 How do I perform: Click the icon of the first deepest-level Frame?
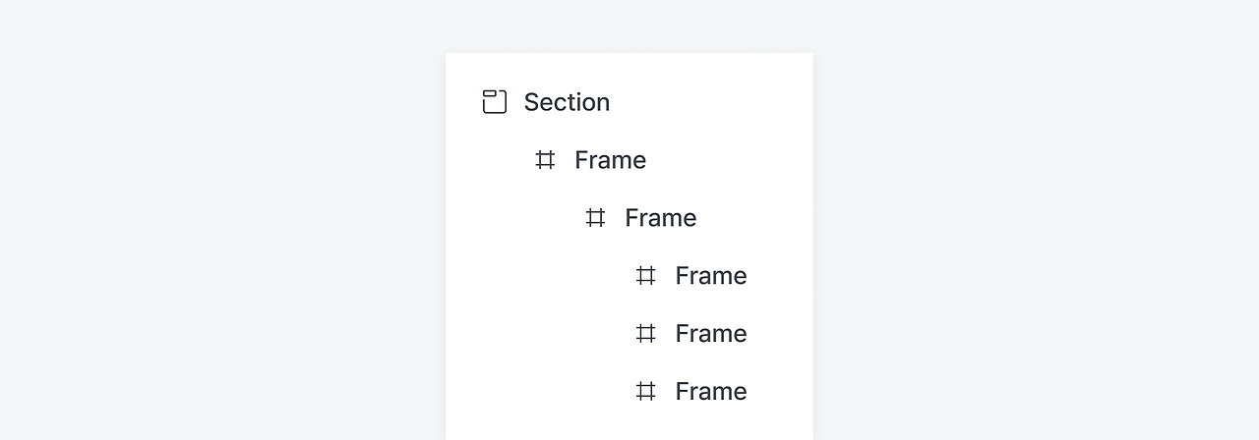645,276
